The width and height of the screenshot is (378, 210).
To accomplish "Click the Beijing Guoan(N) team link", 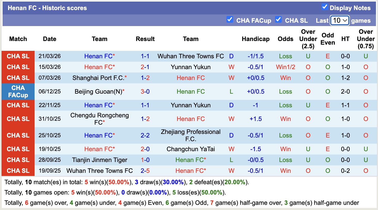I will click(x=99, y=92).
